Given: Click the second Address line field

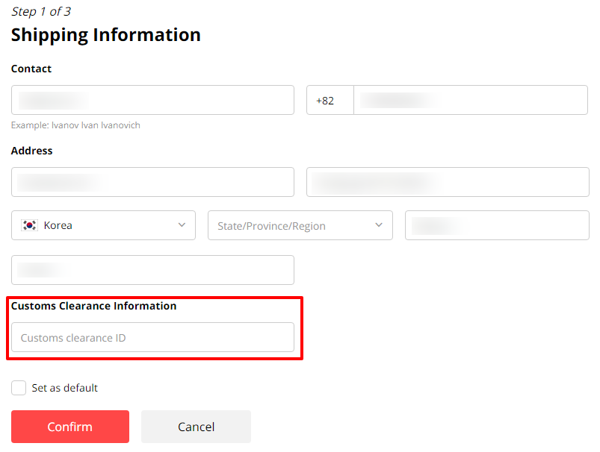Looking at the screenshot, I should click(448, 182).
